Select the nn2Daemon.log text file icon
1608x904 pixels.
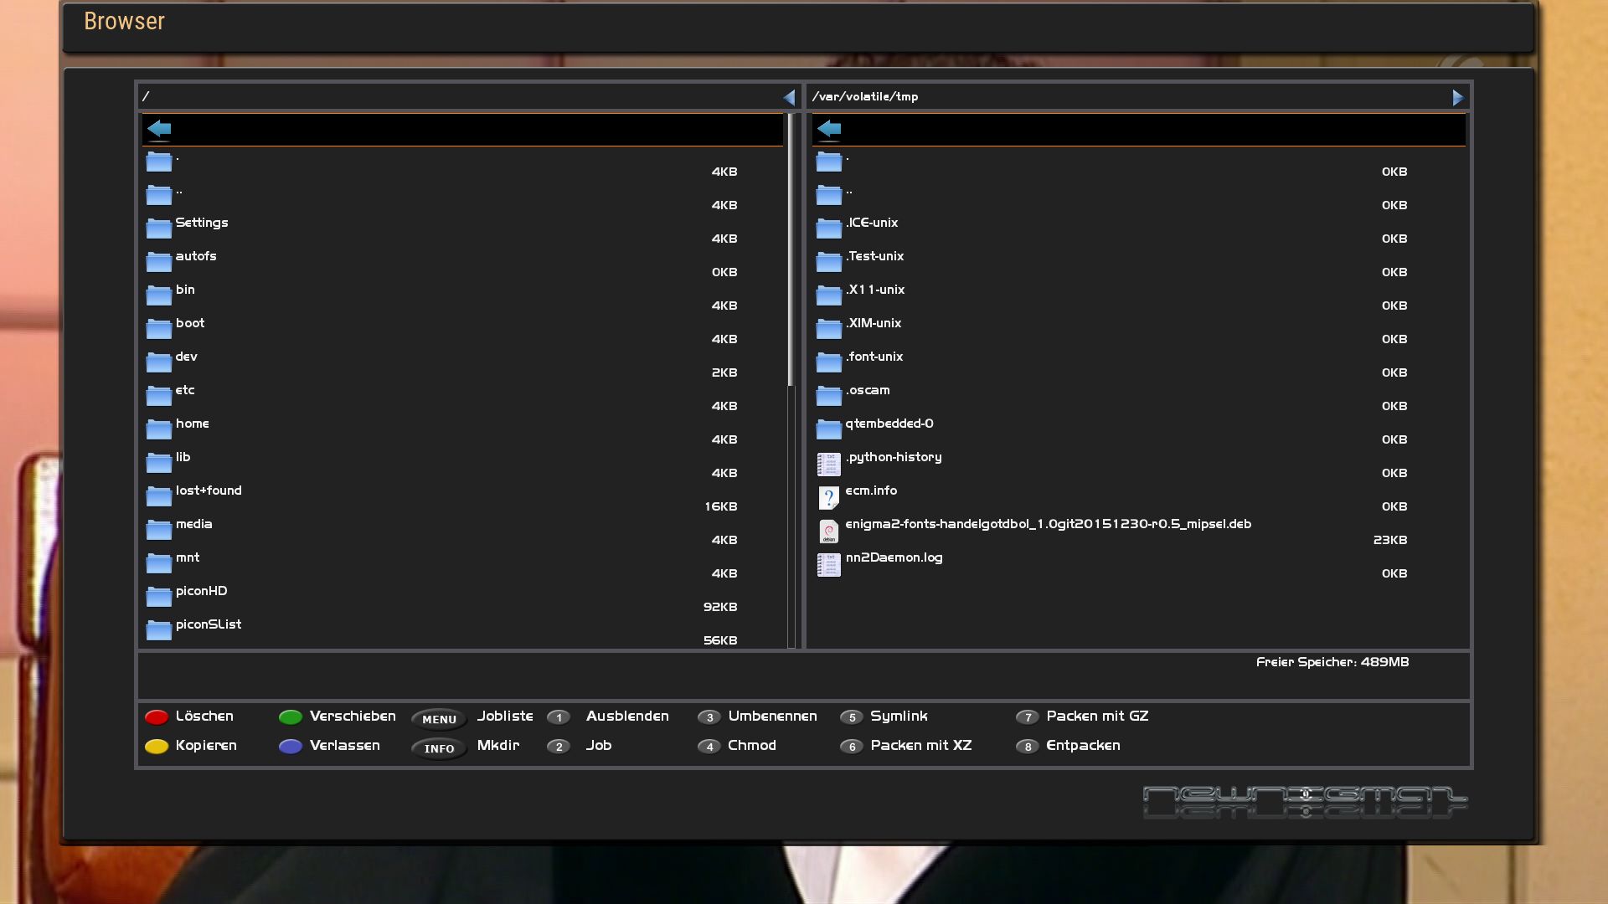click(x=828, y=565)
